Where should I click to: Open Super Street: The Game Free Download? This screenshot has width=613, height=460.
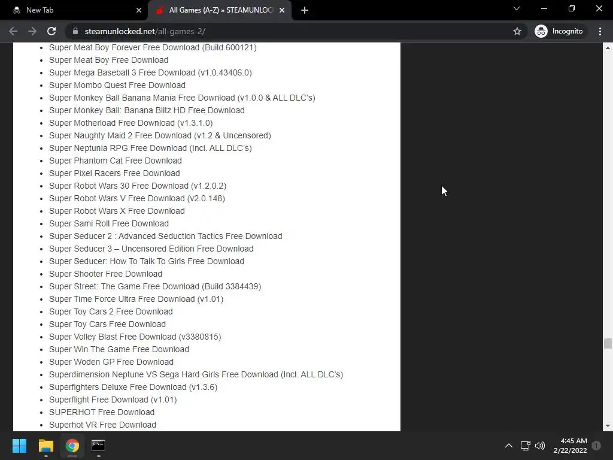tap(155, 286)
